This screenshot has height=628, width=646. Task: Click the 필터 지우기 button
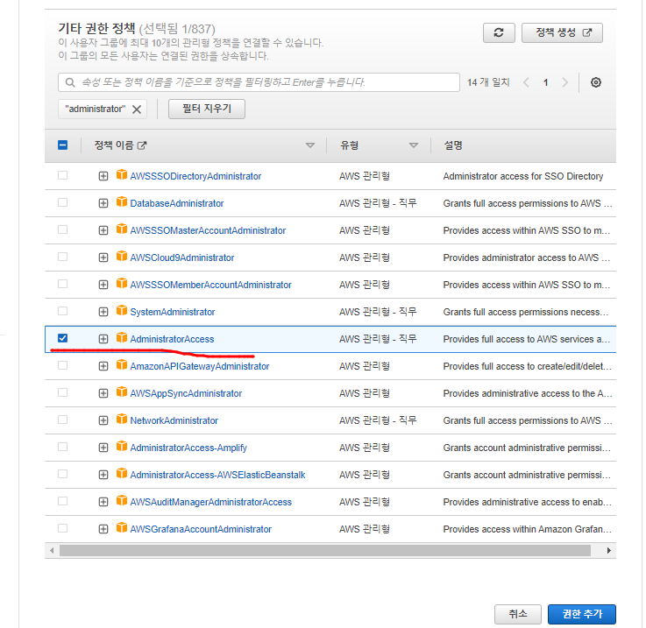206,109
